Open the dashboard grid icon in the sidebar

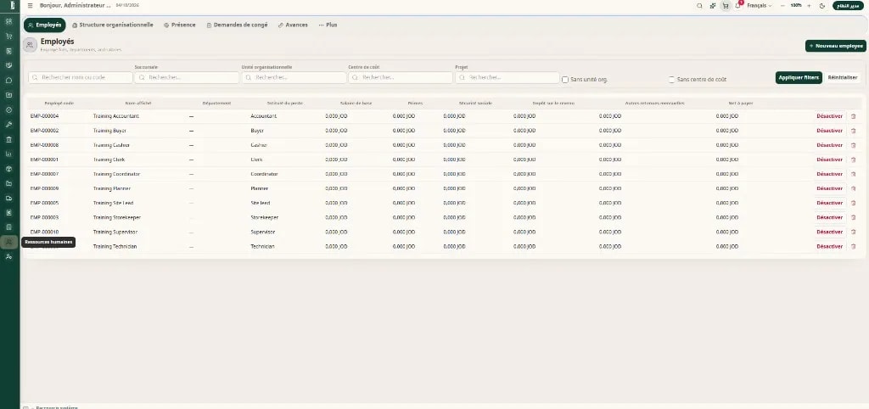(8, 21)
